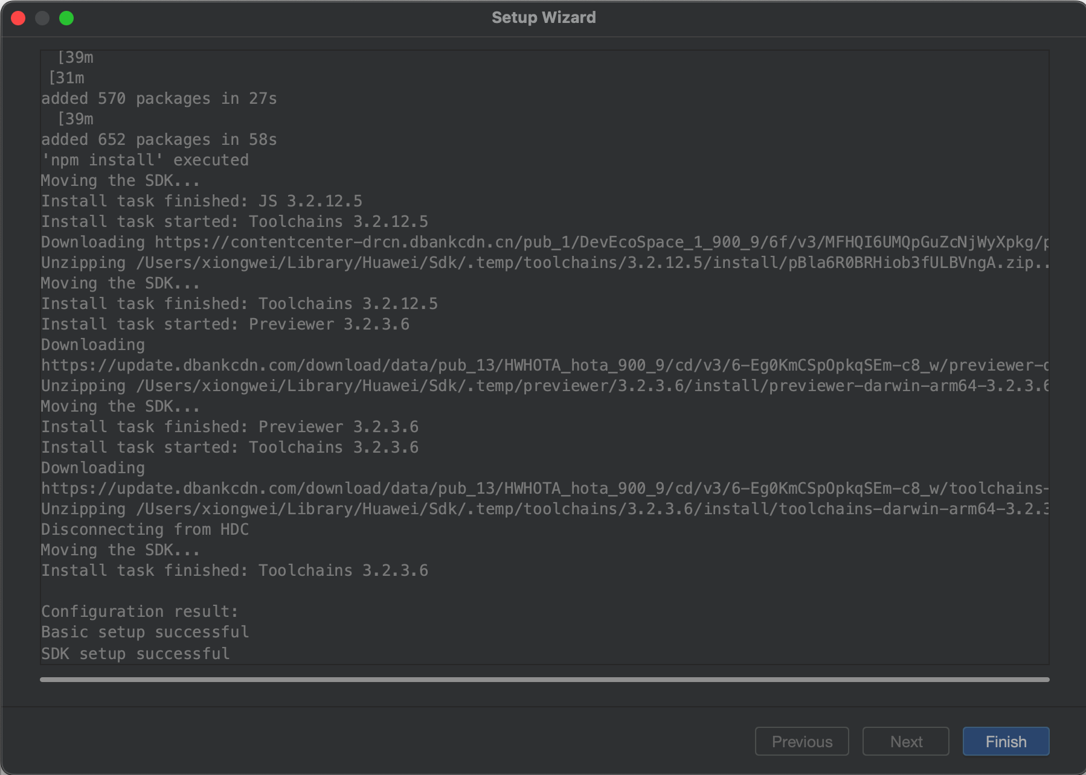The image size is (1086, 775).
Task: Click the line "'npm install' executed"
Action: tap(145, 160)
